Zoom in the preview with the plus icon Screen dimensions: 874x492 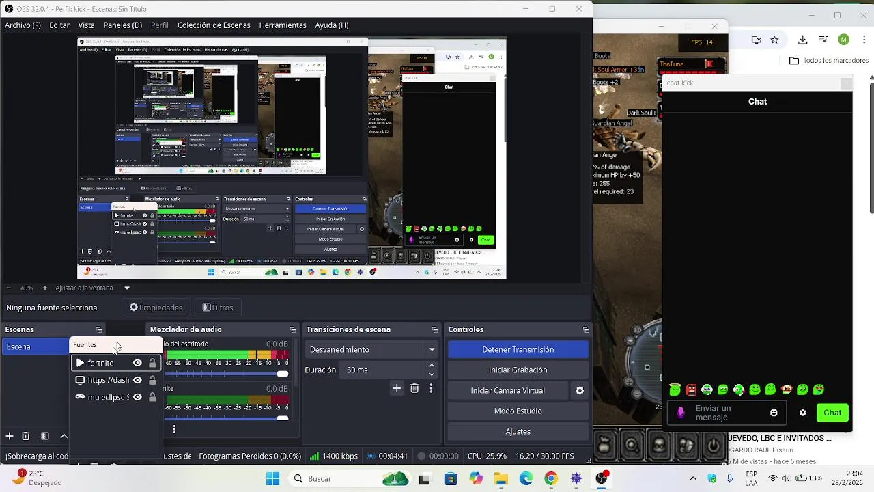point(45,288)
